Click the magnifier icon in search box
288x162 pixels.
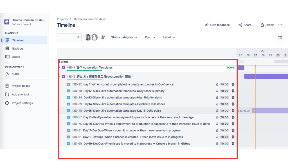78,37
